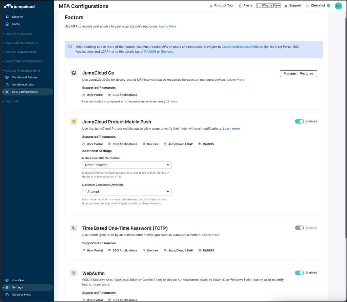Open Maximum Concurrent Attempts dropdown
Image resolution: width=347 pixels, height=302 pixels.
pyautogui.click(x=127, y=192)
